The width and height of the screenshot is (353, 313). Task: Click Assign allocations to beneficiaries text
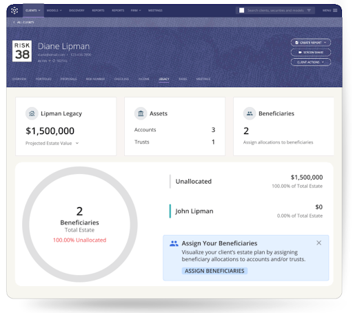(278, 142)
